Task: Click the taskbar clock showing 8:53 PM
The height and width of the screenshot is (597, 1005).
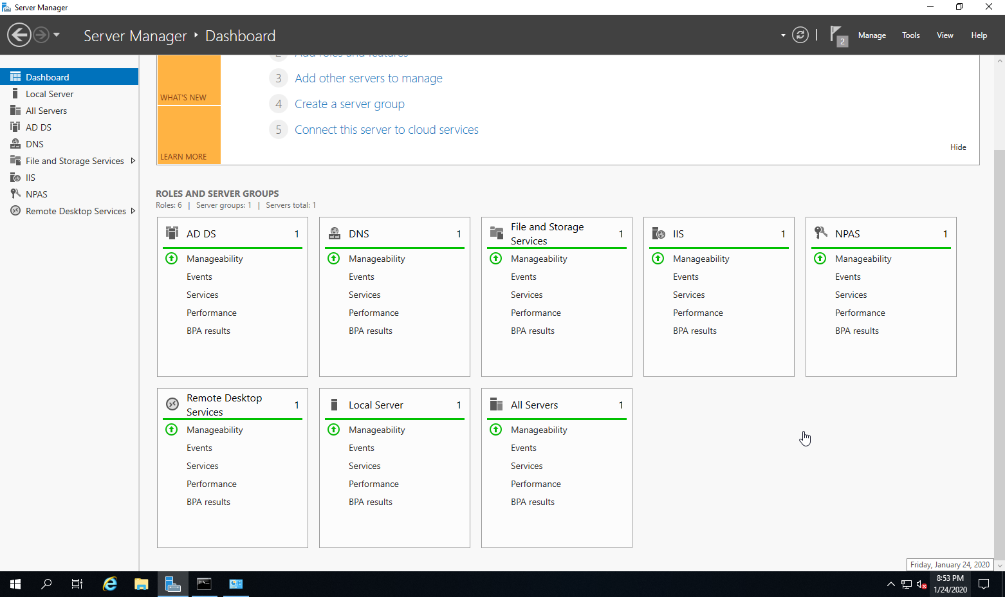Action: coord(950,584)
